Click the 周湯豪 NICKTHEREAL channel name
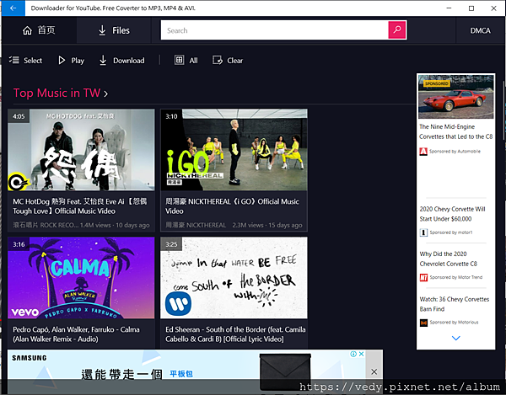Viewport: 506px width, 395px height. click(x=196, y=225)
